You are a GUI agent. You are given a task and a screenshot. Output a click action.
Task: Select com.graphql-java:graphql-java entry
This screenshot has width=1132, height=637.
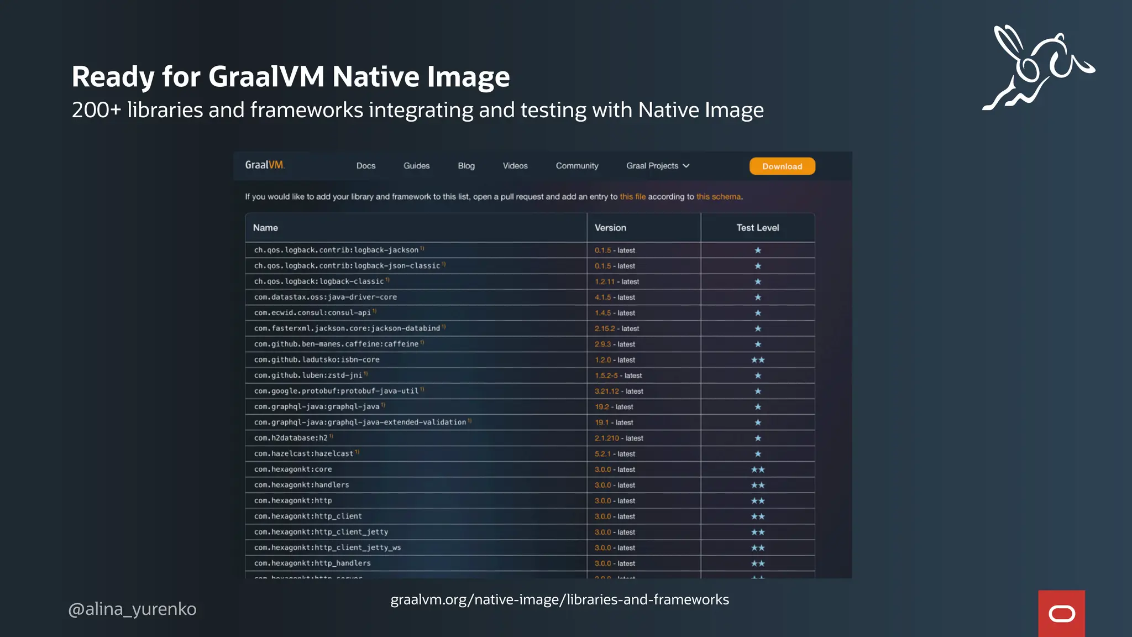317,406
